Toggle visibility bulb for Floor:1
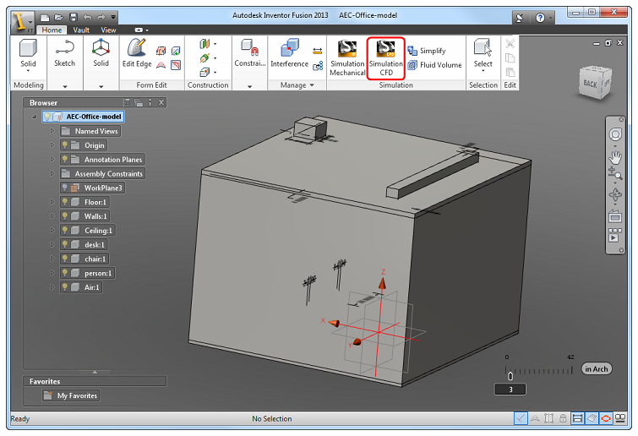The width and height of the screenshot is (638, 436). click(x=65, y=202)
